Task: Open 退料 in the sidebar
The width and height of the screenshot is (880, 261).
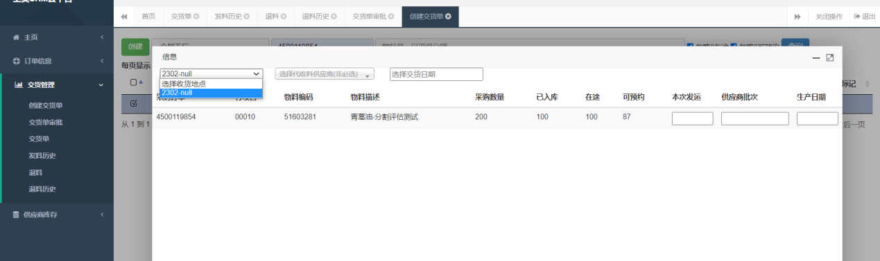Action: [x=35, y=172]
